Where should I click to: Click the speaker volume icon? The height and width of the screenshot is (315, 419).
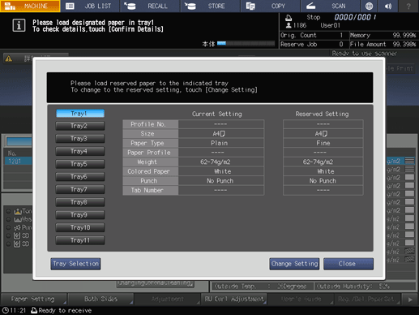tap(388, 6)
